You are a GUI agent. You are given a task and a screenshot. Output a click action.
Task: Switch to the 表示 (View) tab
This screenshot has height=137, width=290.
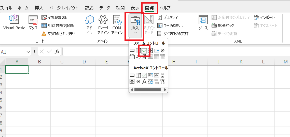(x=135, y=8)
